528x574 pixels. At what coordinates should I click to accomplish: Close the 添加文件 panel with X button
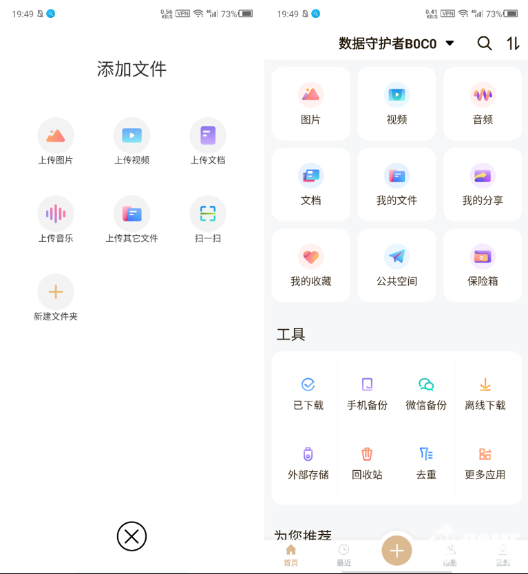pos(131,536)
